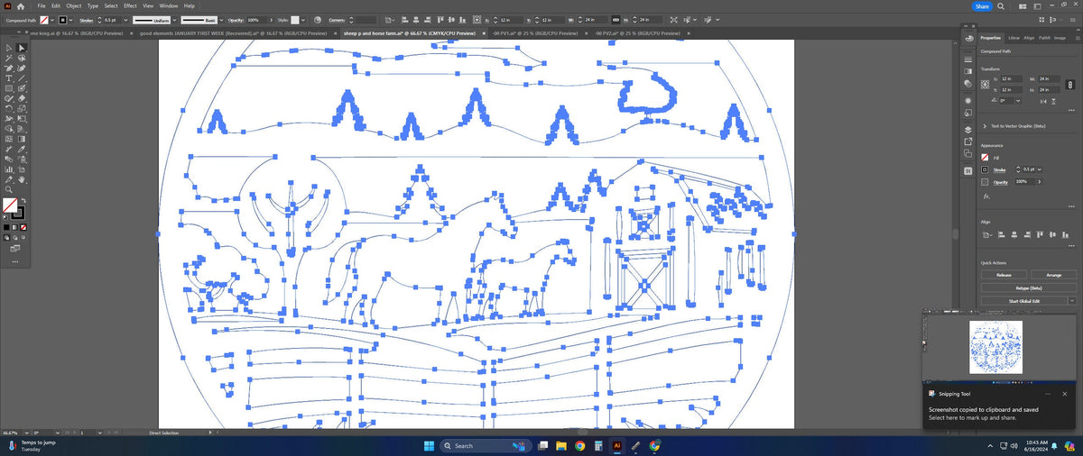Open the Illustrator Home screen icon
Image resolution: width=1083 pixels, height=456 pixels.
coord(20,6)
